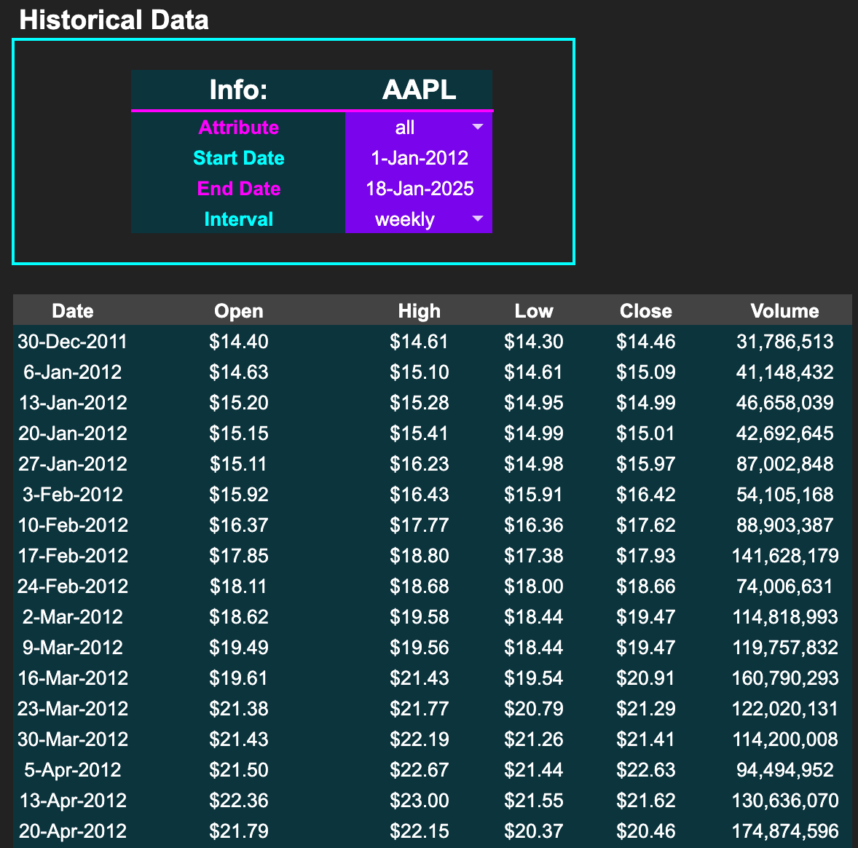This screenshot has width=858, height=848.
Task: Click the Start Date value 1-Jan-2012
Action: click(x=419, y=158)
